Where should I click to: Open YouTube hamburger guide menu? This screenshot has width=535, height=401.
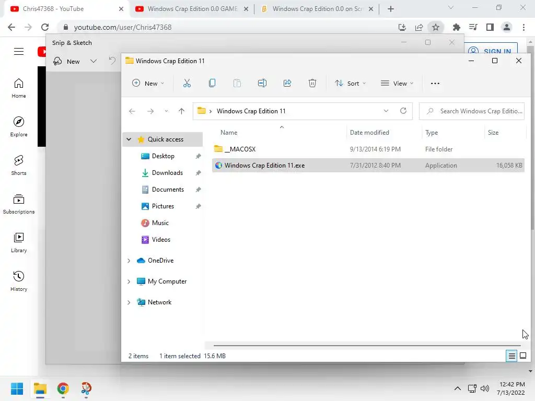[19, 52]
